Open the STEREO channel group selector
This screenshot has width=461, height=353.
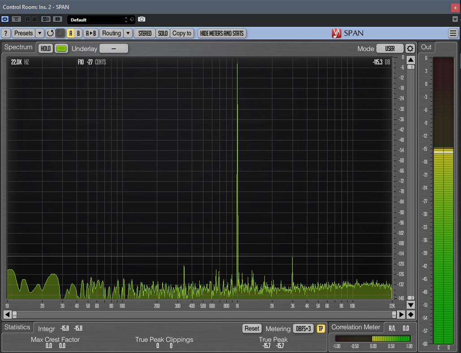click(x=145, y=33)
